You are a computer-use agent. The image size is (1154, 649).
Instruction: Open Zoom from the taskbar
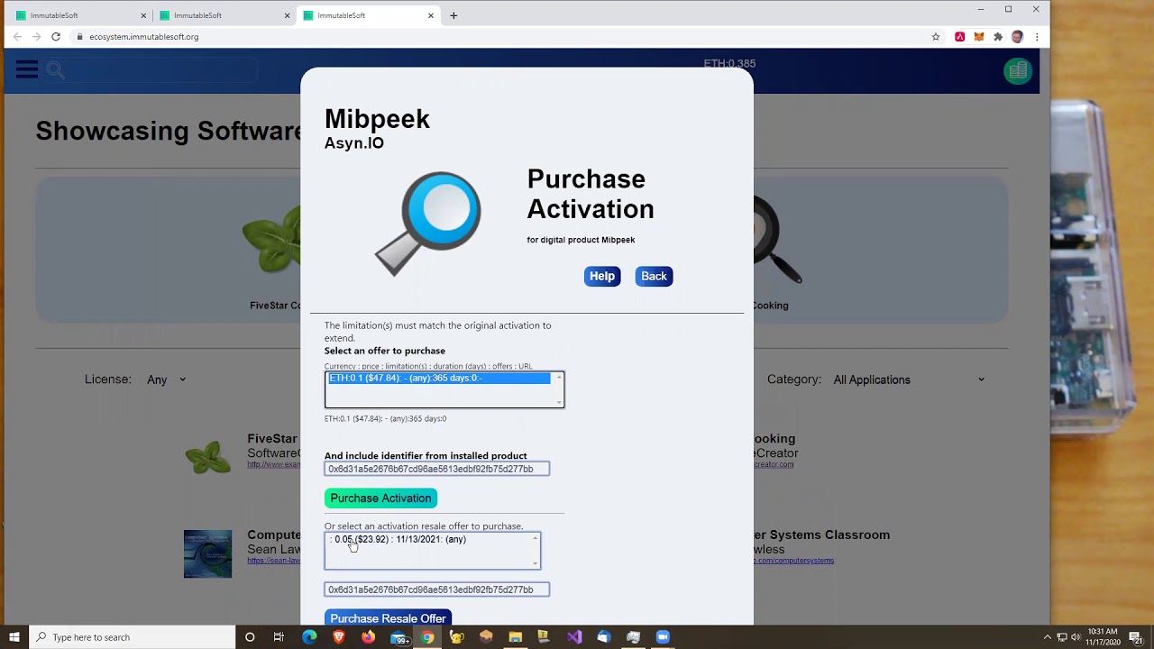click(663, 637)
